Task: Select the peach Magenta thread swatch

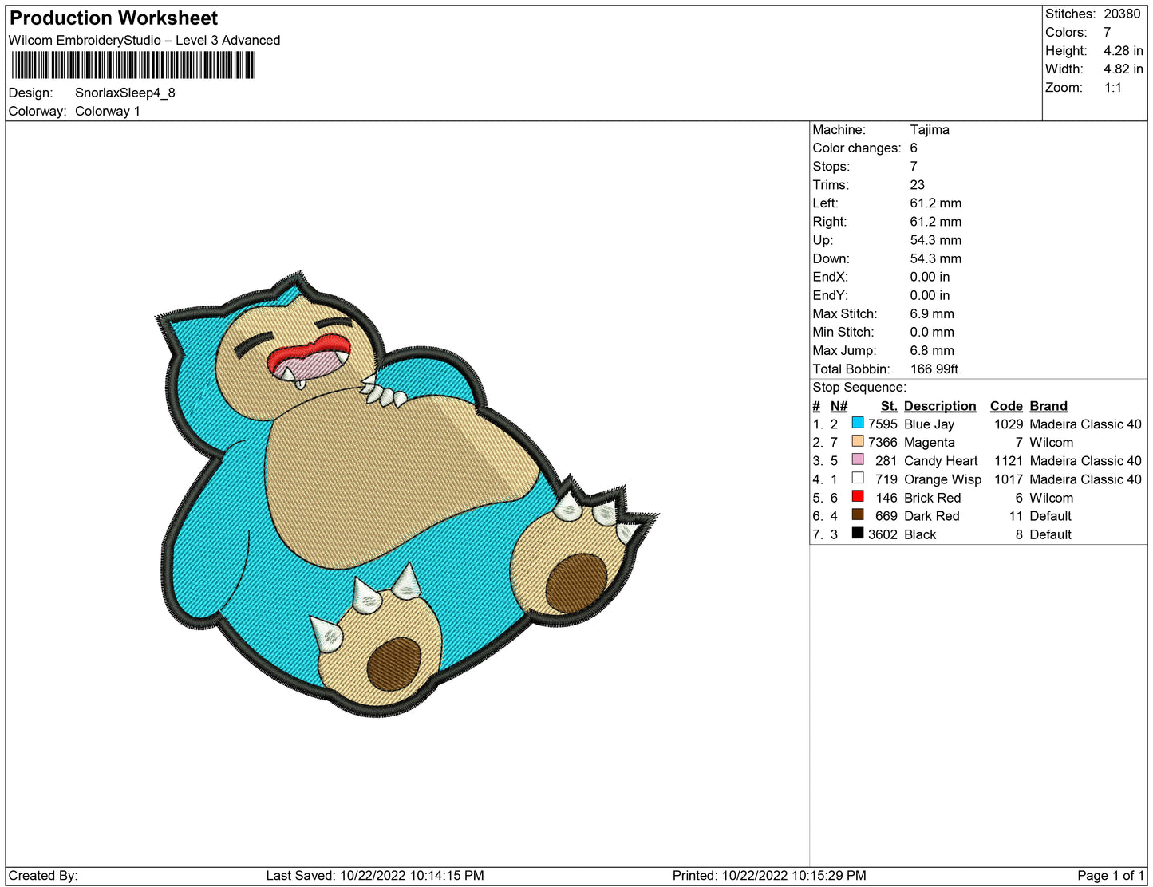Action: pyautogui.click(x=858, y=441)
